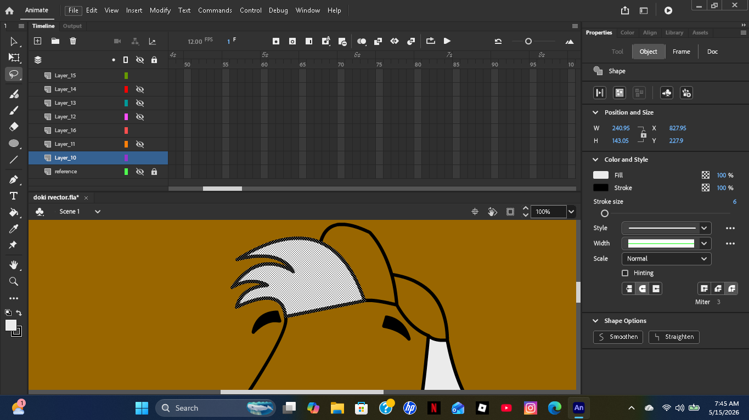Switch to the Align panel tab
The image size is (749, 420).
point(650,33)
